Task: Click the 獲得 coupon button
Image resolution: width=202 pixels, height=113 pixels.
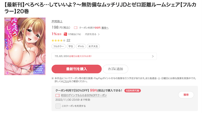Action: (x=186, y=95)
